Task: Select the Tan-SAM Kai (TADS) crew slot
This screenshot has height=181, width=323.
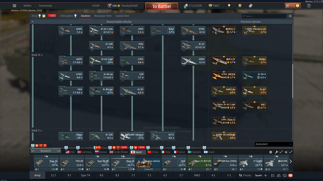Action: (x=225, y=163)
